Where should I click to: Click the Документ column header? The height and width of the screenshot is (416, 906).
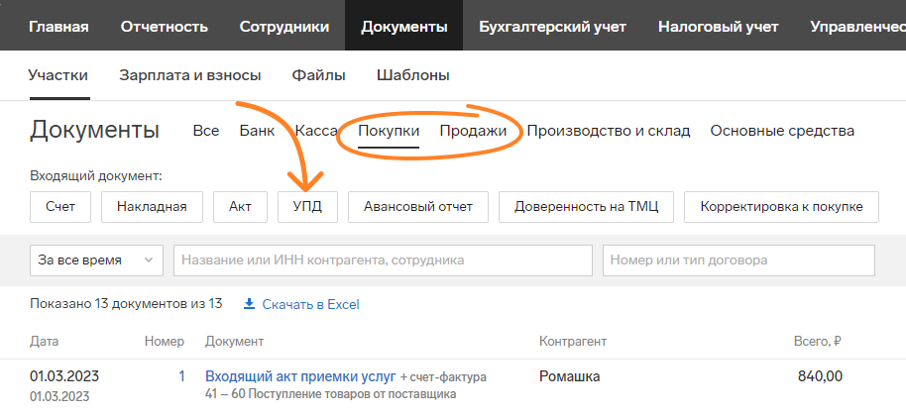coord(235,342)
